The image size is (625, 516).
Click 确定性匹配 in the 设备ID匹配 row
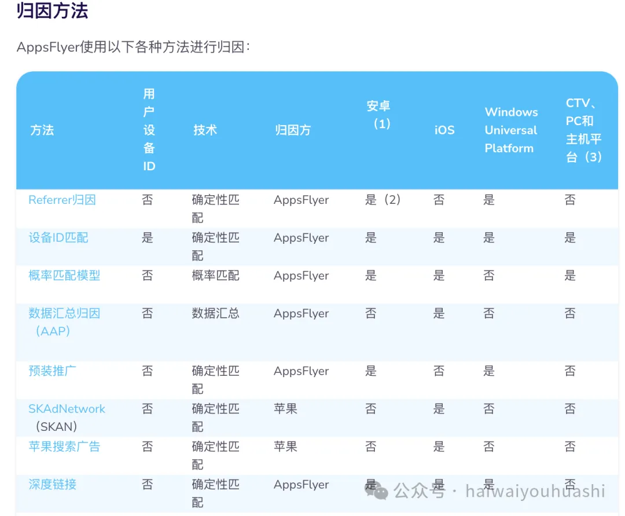pyautogui.click(x=216, y=247)
